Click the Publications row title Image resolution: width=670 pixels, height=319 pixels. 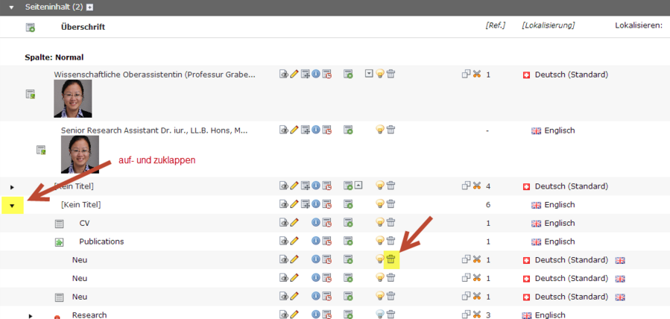pos(101,241)
